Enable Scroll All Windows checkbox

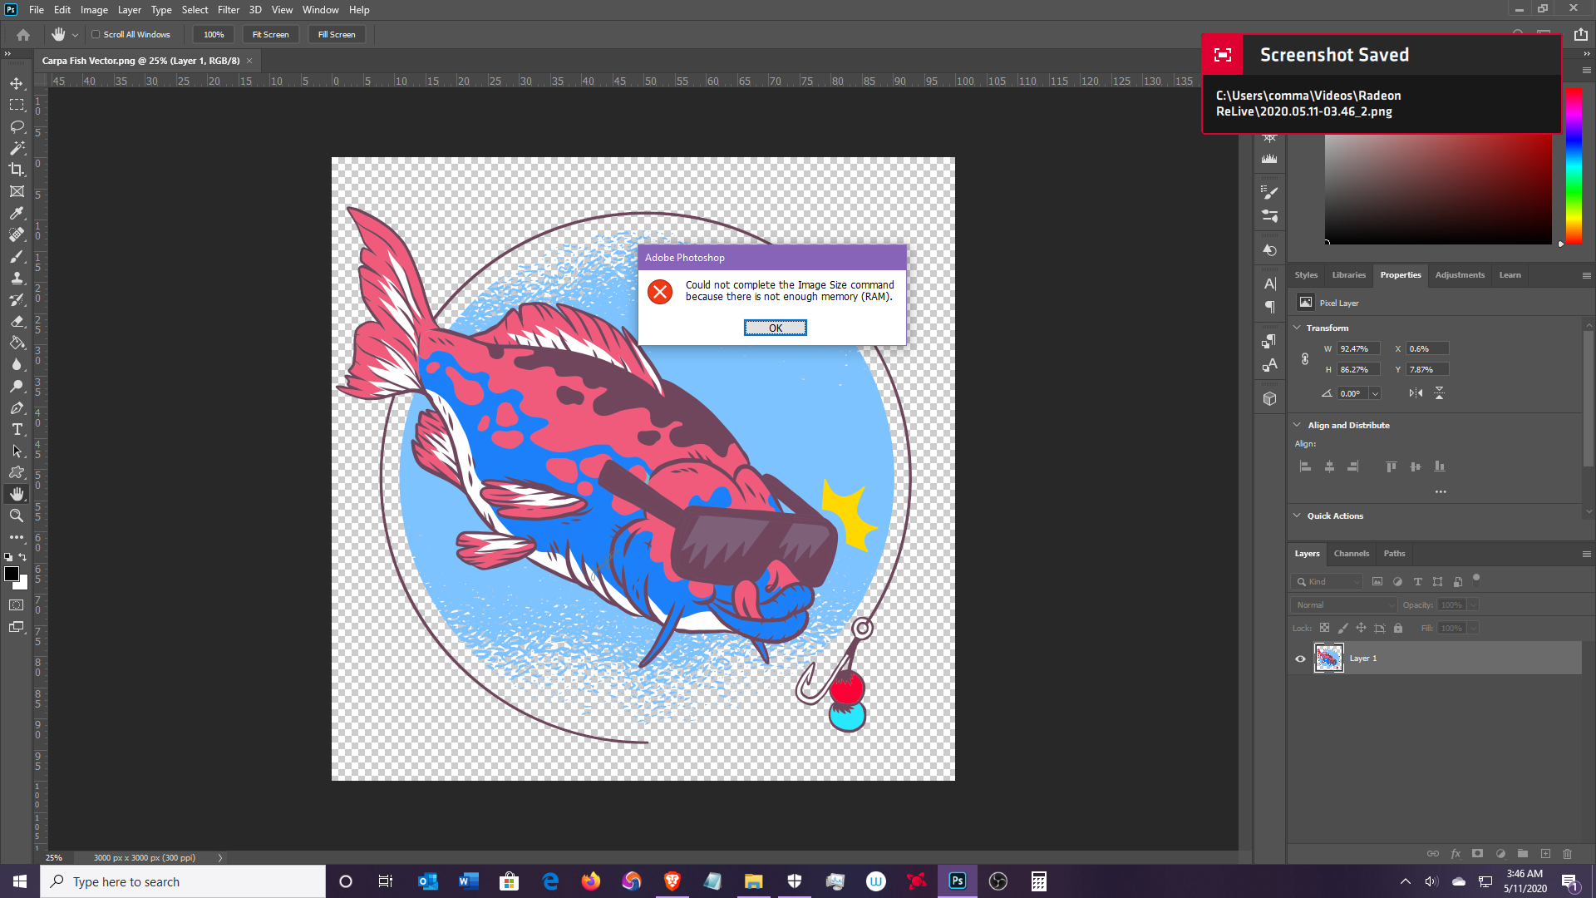[x=96, y=35]
